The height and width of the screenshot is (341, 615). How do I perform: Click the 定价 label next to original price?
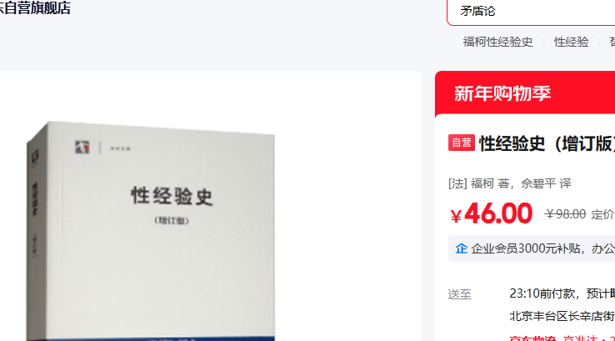pyautogui.click(x=602, y=214)
